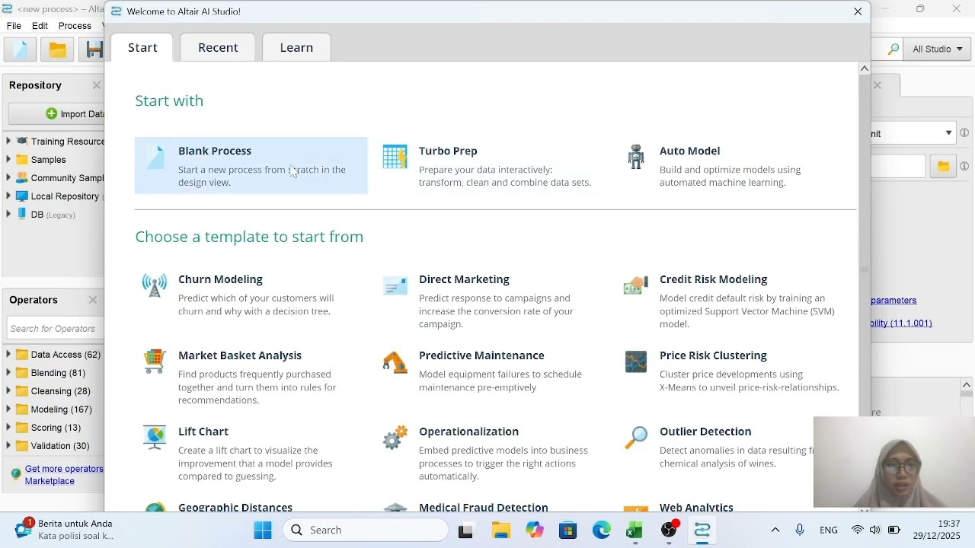Viewport: 975px width, 548px height.
Task: Open the Churn Modeling template title
Action: (220, 279)
